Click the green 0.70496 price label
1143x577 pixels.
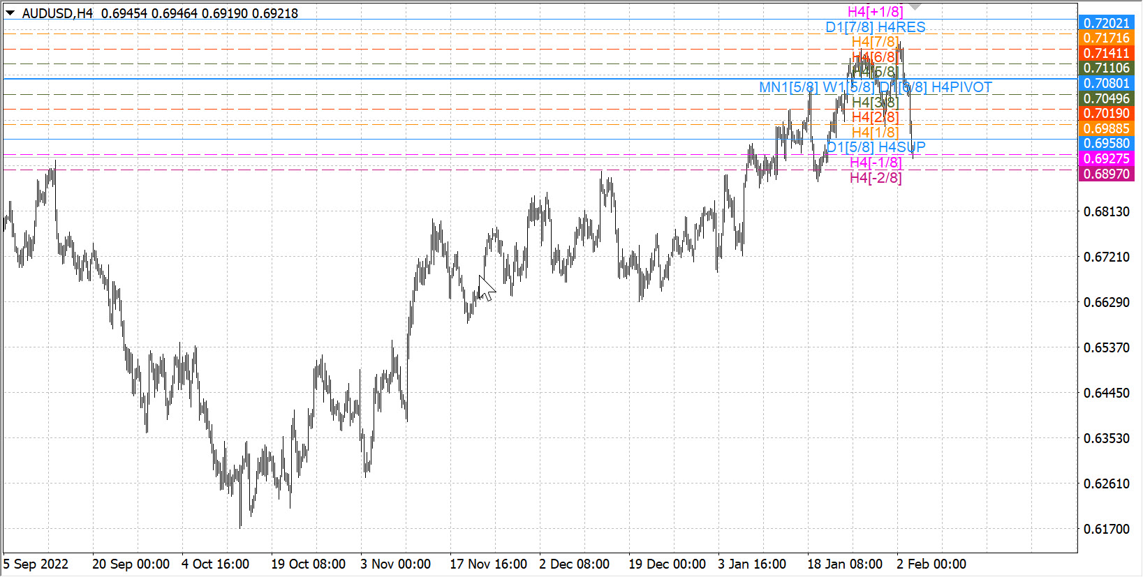pyautogui.click(x=1107, y=99)
